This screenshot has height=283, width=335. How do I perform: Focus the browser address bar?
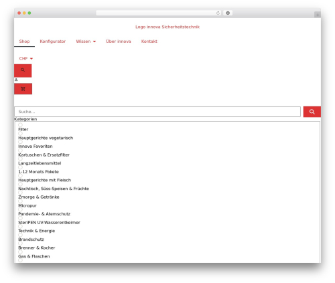pyautogui.click(x=159, y=13)
